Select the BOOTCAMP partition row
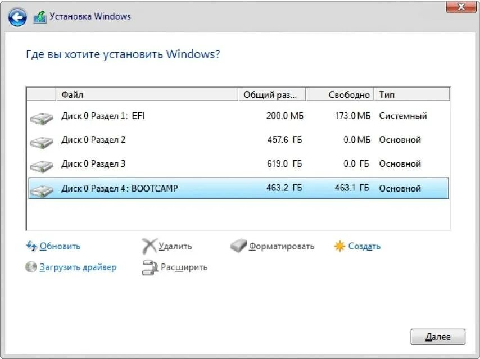 pyautogui.click(x=169, y=188)
